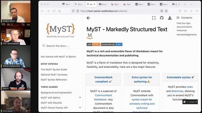The height and width of the screenshot is (113, 202).
Task: Open the browser hamburger menu
Action: point(197,11)
